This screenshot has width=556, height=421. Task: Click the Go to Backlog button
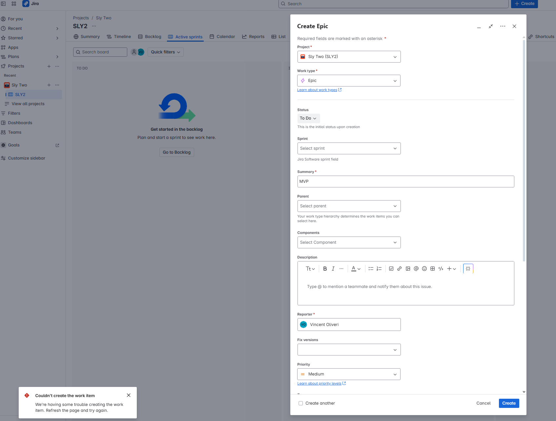click(176, 152)
